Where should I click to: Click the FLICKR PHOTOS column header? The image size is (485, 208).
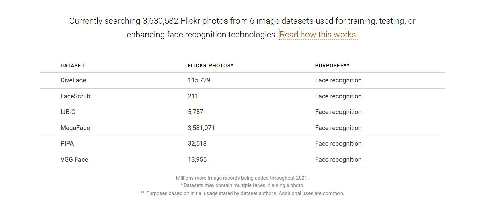(210, 66)
